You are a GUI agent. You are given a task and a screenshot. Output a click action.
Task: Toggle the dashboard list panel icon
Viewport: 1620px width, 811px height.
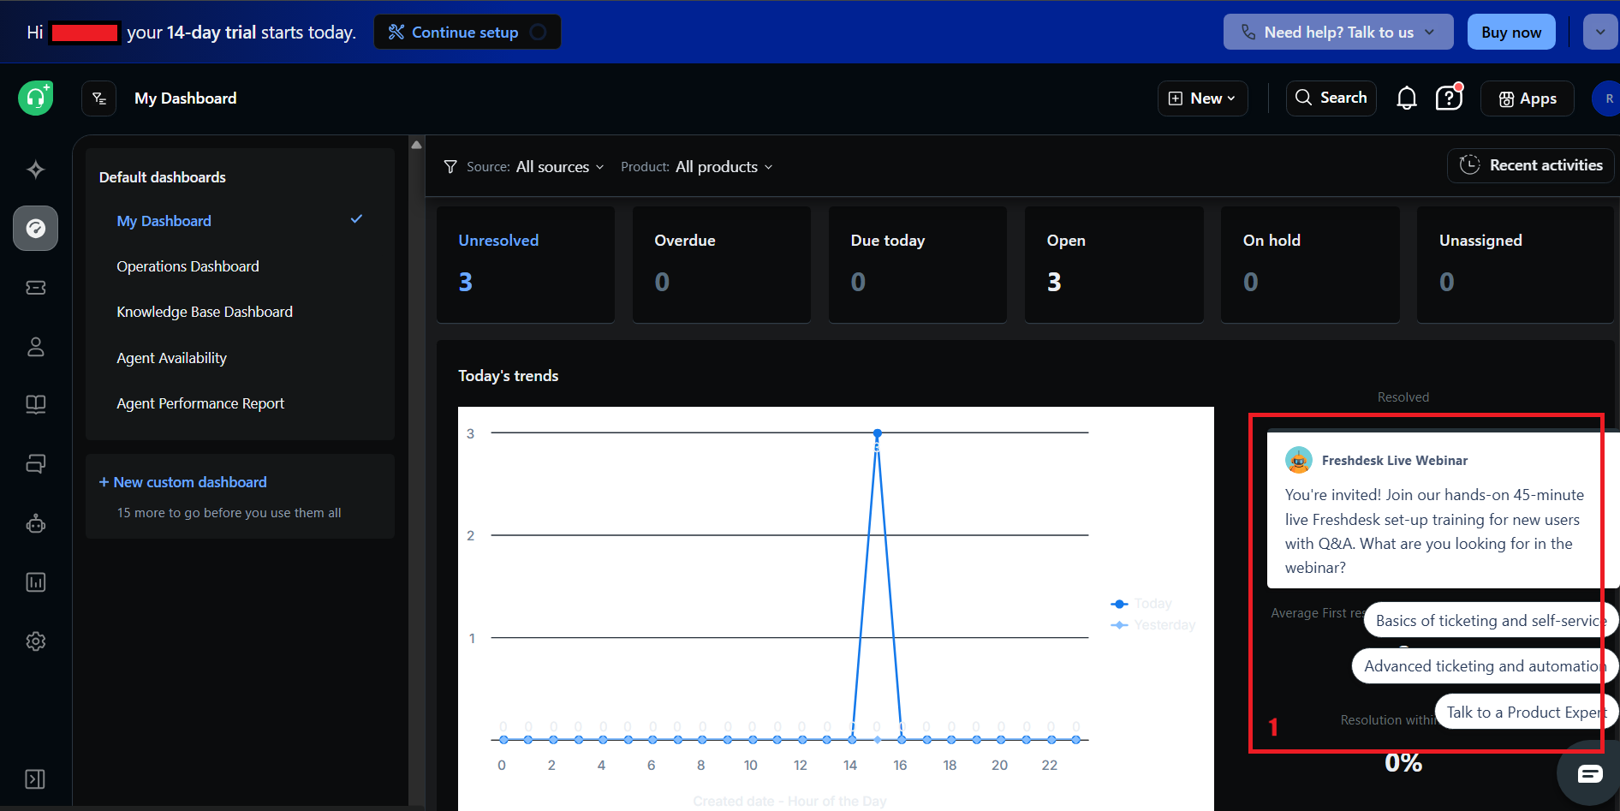[x=99, y=98]
